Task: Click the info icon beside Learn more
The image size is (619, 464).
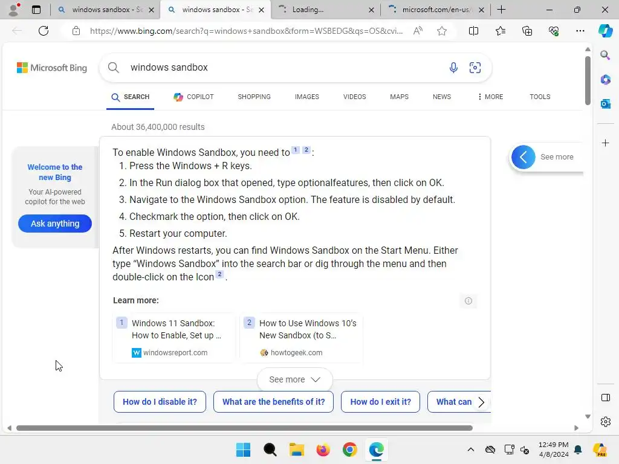Action: click(x=468, y=301)
